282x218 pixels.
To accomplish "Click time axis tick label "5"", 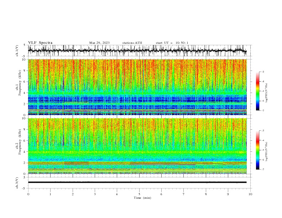I will (139, 194).
